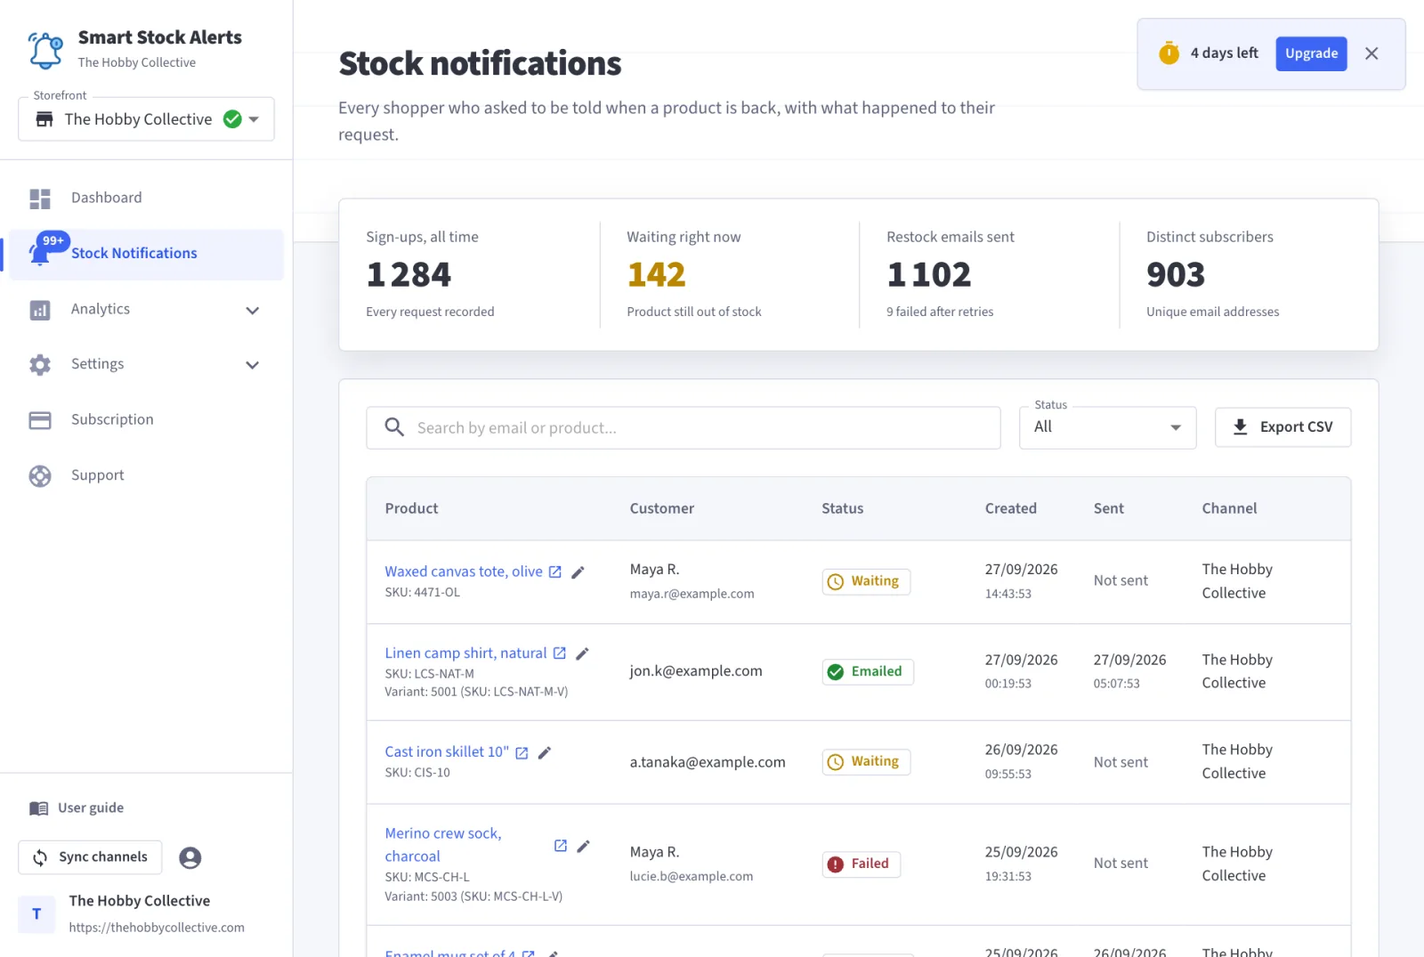Open external link for Cast iron skillet
The image size is (1424, 957).
point(522,752)
